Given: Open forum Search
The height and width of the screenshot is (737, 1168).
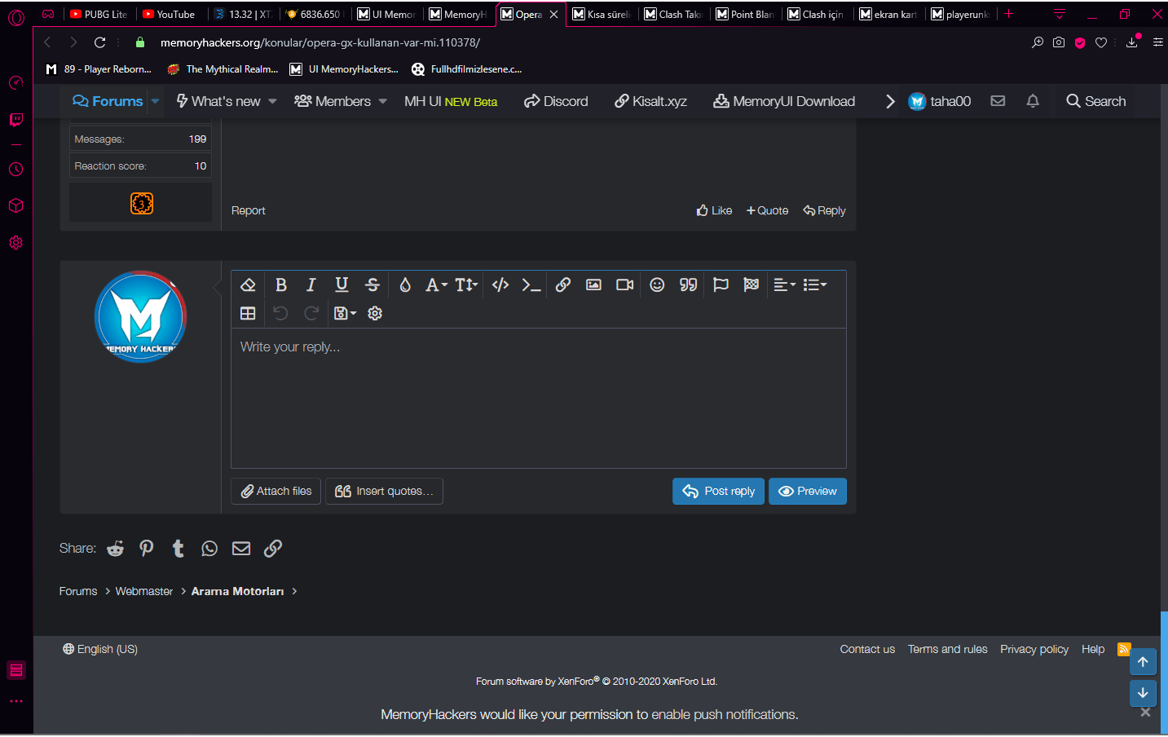Looking at the screenshot, I should [1096, 102].
